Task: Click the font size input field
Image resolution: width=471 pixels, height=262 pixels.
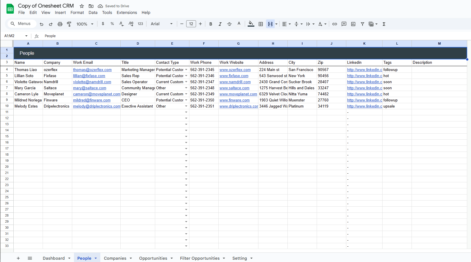Action: 191,24
